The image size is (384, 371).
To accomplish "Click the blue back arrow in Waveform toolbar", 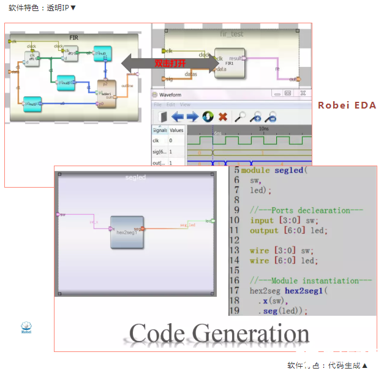I will (178, 117).
